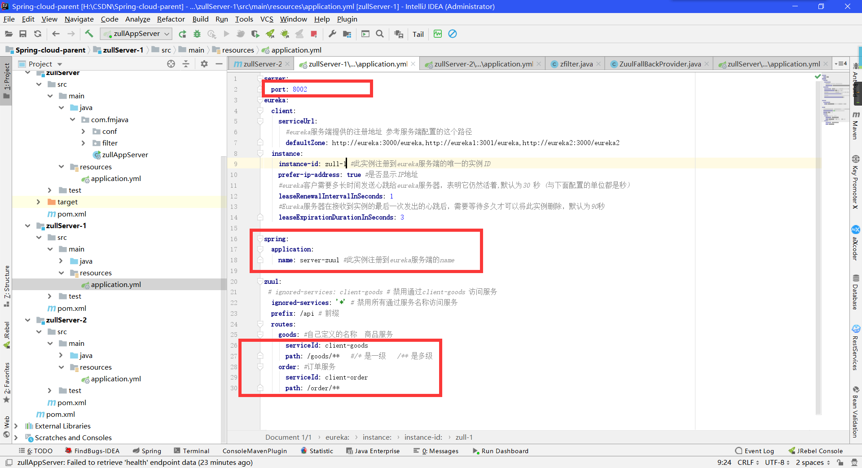
Task: Toggle the 2: Favorites tool window
Action: [x=6, y=382]
